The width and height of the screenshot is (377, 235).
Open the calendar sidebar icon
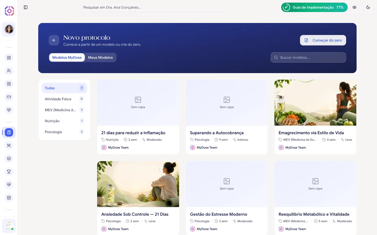[9, 198]
